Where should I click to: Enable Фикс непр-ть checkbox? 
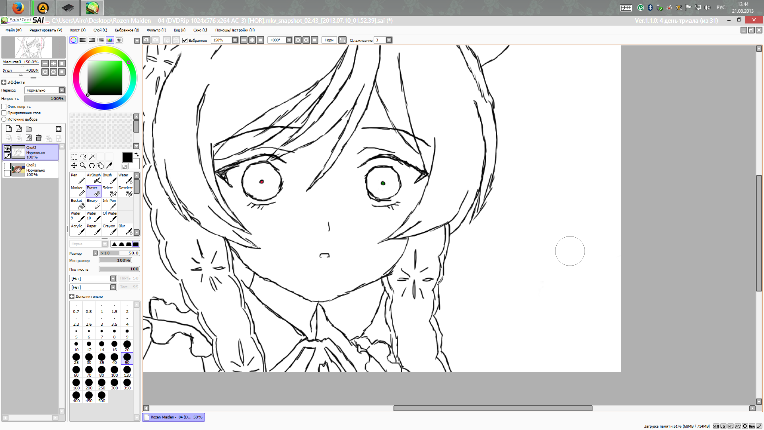pos(4,107)
